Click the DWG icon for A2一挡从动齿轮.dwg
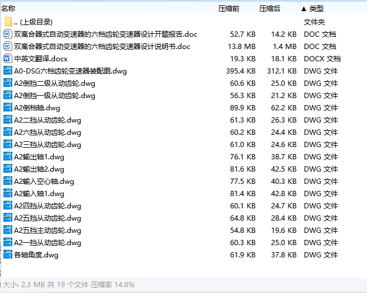Screen dimensions: 367x293 click(x=8, y=242)
